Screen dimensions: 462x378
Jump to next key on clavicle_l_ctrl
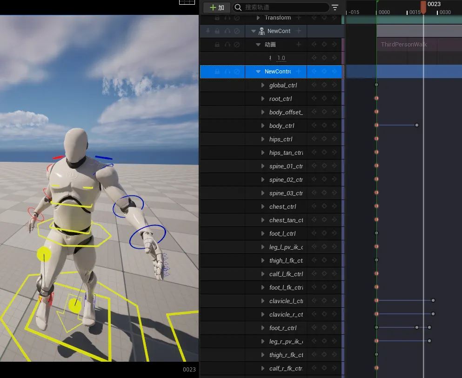tap(334, 301)
